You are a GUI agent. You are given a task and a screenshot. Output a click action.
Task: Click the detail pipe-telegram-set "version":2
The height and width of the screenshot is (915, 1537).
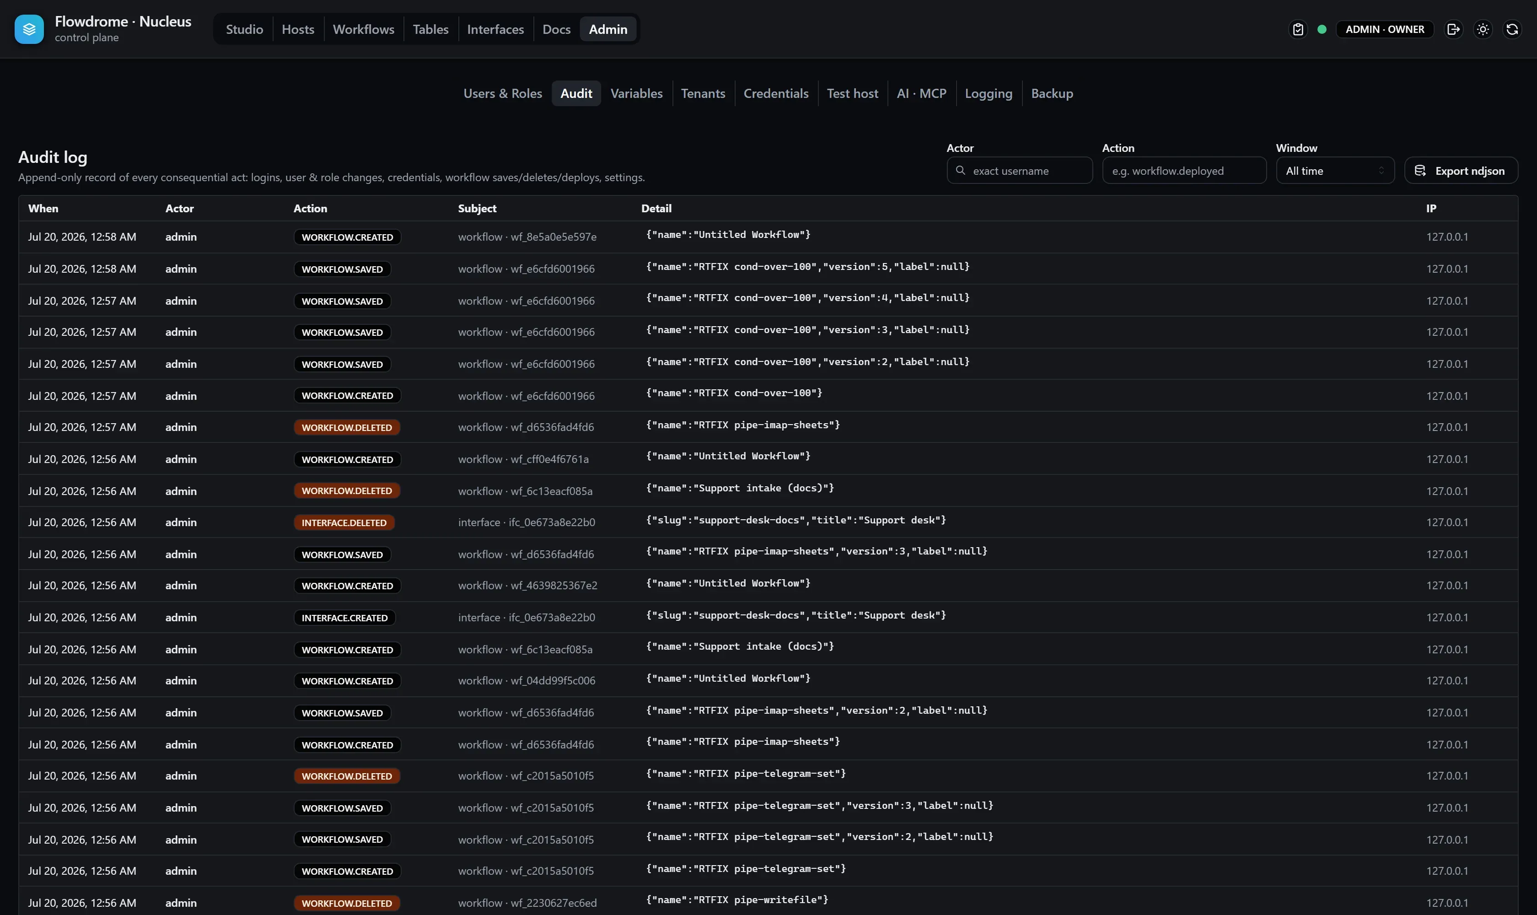[x=819, y=837]
